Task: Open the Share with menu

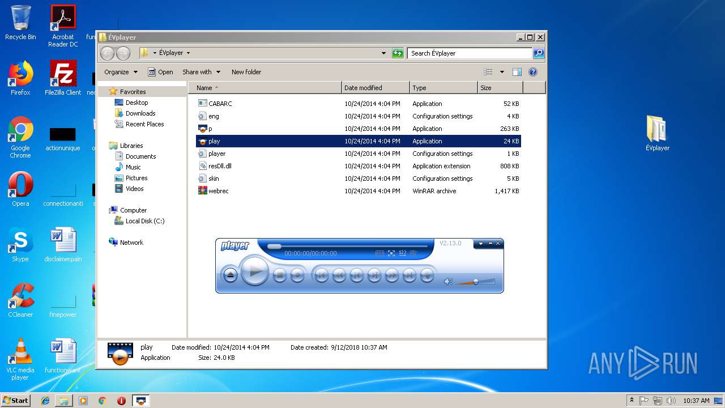Action: coord(201,72)
